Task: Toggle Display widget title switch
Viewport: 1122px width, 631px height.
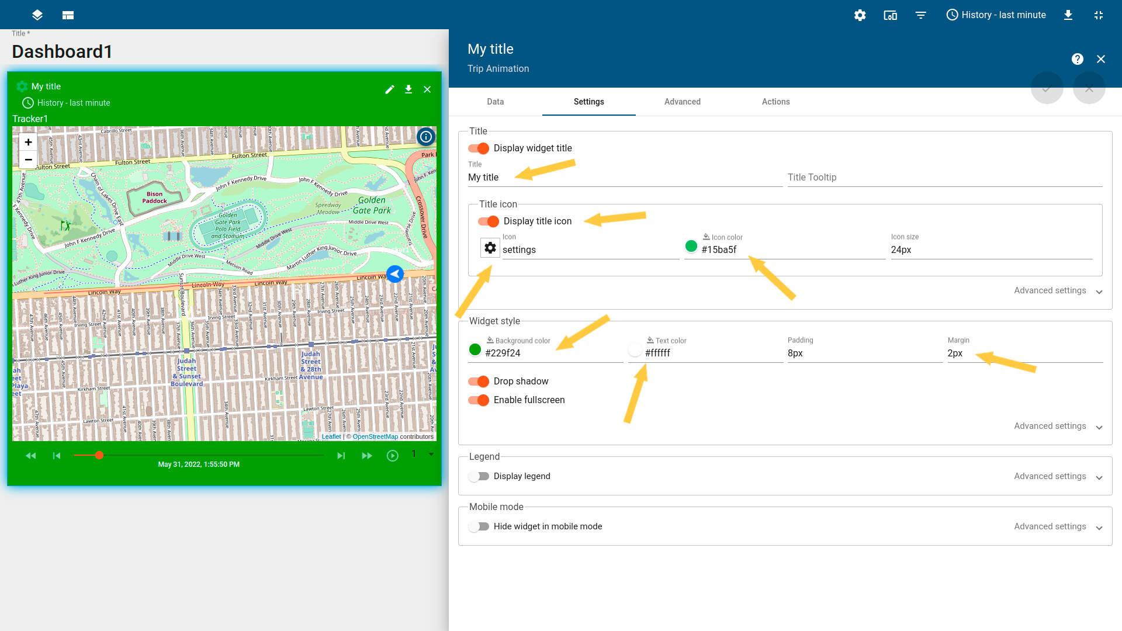Action: click(479, 148)
